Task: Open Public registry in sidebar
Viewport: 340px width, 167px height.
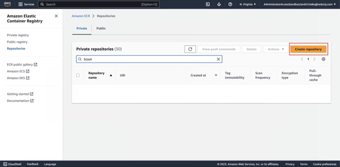Action: click(17, 42)
